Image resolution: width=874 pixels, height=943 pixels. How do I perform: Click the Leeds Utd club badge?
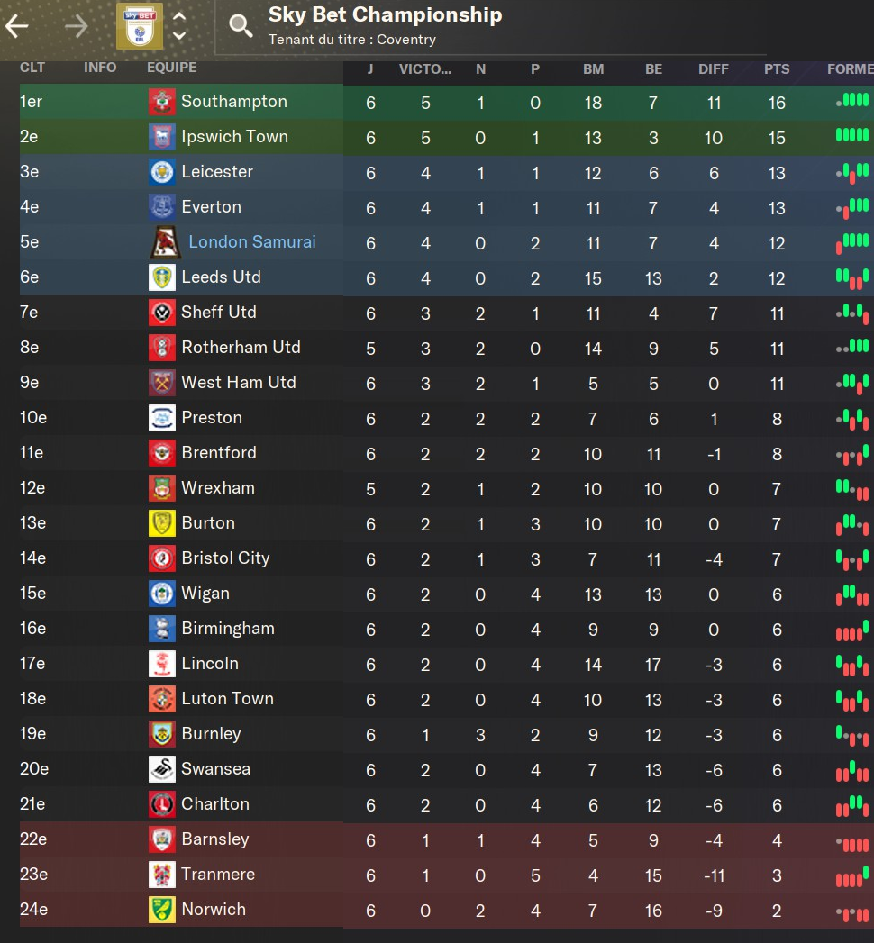pyautogui.click(x=161, y=277)
